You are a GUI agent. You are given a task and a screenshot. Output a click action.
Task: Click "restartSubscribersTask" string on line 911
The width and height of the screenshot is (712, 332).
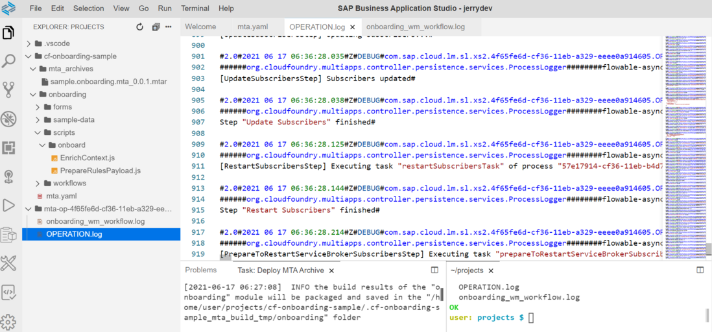[451, 166]
